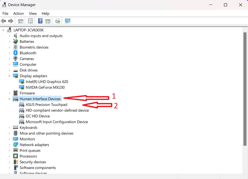Click the Intel UHD Graphics 620 device icon
Screen dimensions: 248x179
point(21,82)
